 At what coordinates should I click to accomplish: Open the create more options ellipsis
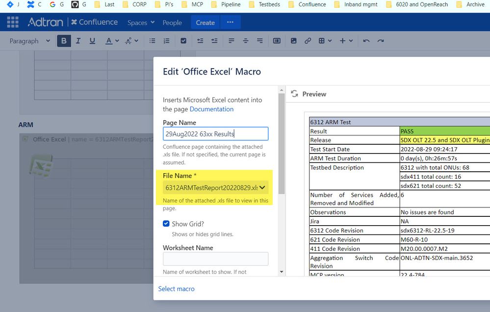point(231,22)
